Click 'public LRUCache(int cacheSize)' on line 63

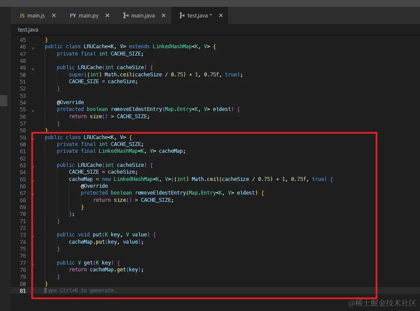tap(102, 165)
